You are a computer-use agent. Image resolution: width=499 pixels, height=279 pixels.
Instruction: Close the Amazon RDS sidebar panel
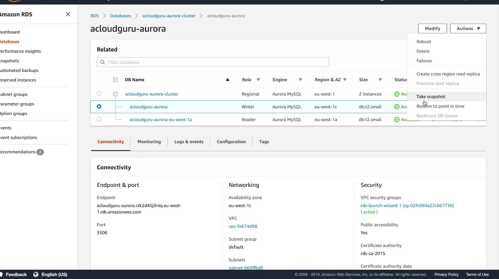68,14
